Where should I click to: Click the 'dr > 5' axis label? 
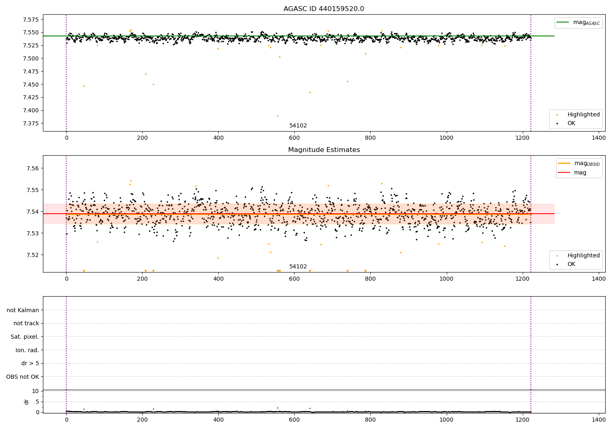[x=30, y=364]
